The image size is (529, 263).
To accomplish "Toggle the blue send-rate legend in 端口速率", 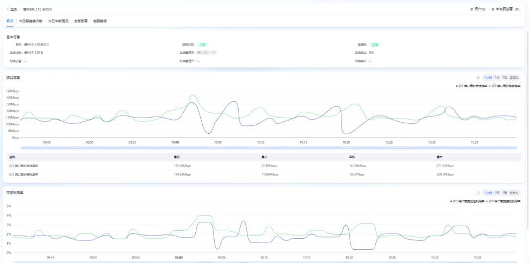I will pos(472,86).
